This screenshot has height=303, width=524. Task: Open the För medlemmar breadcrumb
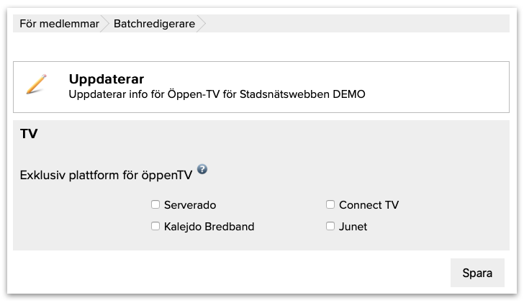(59, 24)
